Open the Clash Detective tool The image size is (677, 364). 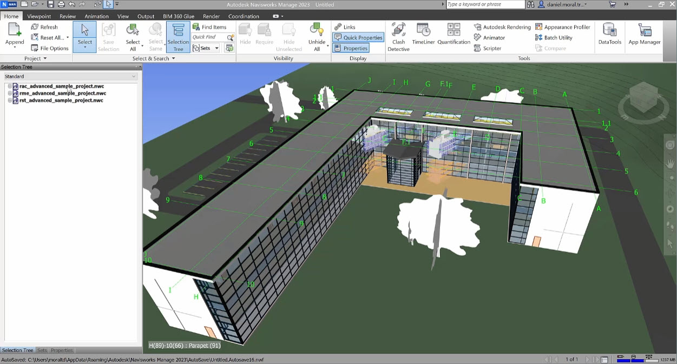[398, 36]
